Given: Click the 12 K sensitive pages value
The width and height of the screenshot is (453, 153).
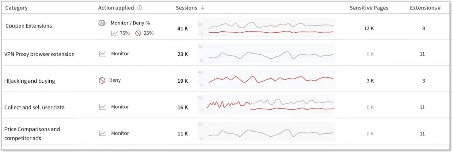Looking at the screenshot, I should [x=369, y=28].
